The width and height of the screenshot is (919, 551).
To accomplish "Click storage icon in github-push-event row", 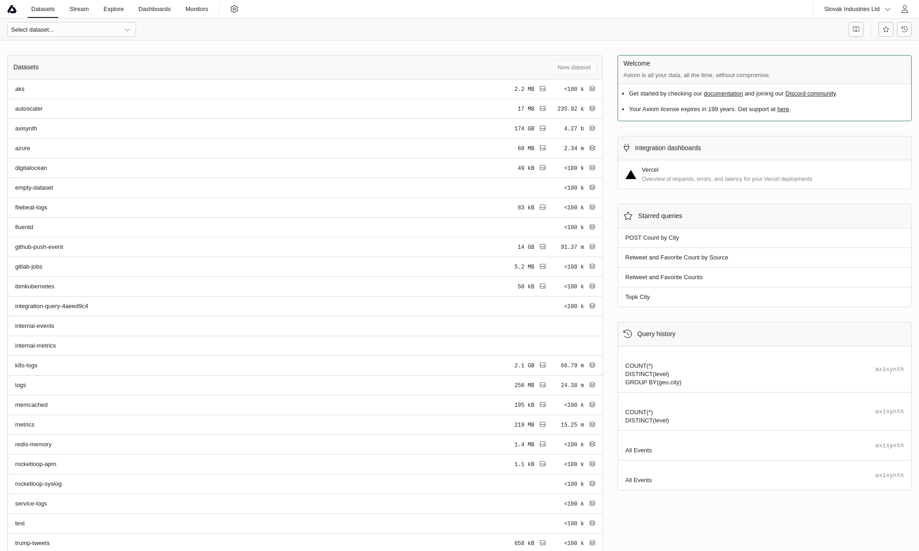I will [543, 247].
